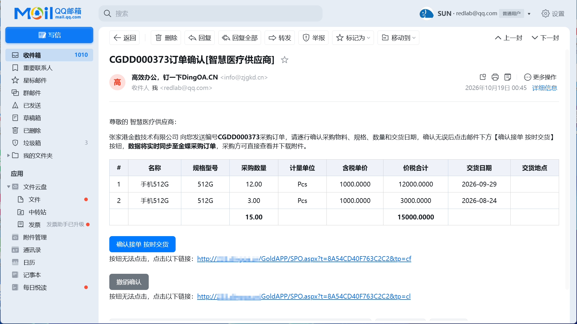Report the email with 举报
577x324 pixels.
point(314,38)
